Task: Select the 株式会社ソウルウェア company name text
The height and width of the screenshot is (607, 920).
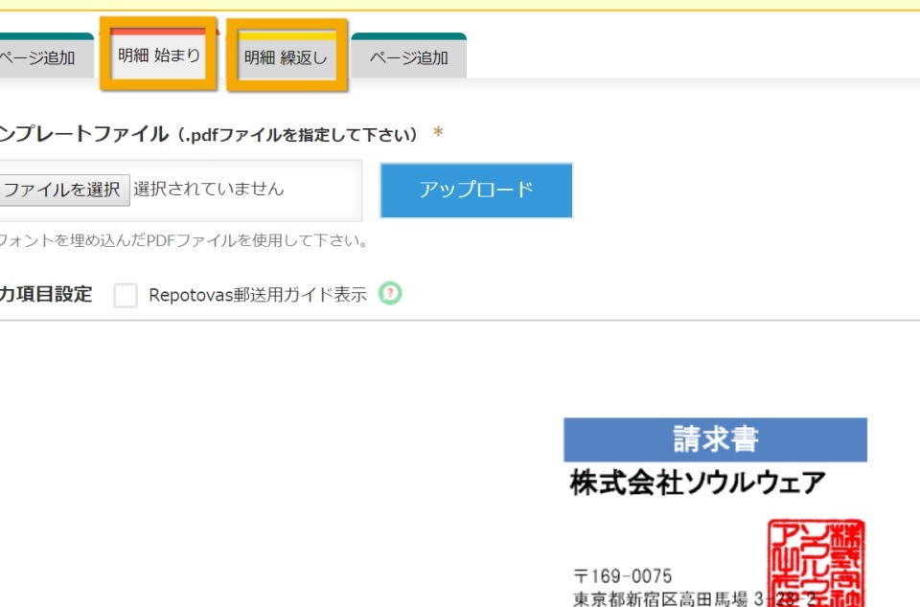Action: (x=699, y=483)
